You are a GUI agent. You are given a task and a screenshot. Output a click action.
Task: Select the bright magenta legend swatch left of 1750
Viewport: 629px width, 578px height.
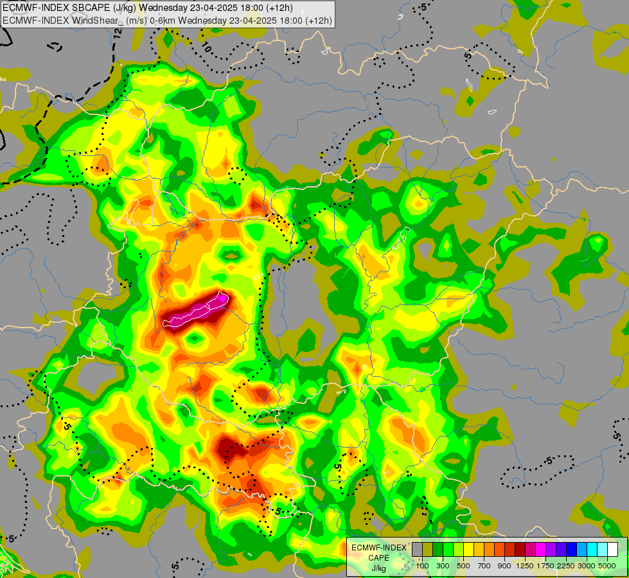click(x=541, y=550)
